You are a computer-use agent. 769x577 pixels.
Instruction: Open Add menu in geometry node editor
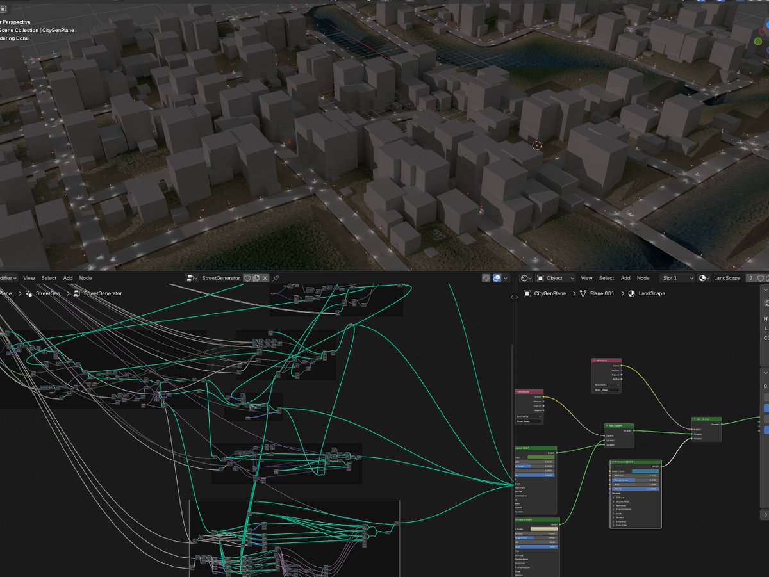pos(68,278)
